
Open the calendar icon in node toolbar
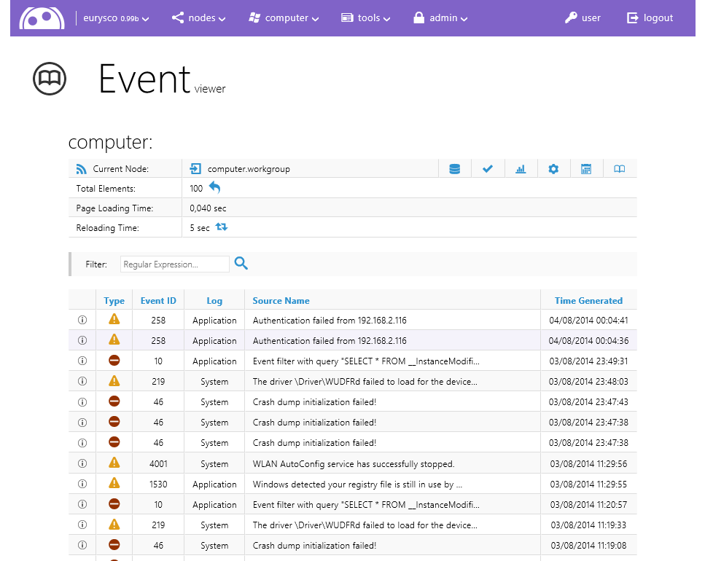point(586,169)
